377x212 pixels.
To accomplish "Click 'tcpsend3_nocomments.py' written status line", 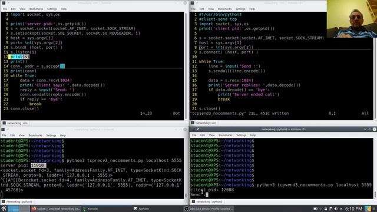I will click(x=240, y=113).
